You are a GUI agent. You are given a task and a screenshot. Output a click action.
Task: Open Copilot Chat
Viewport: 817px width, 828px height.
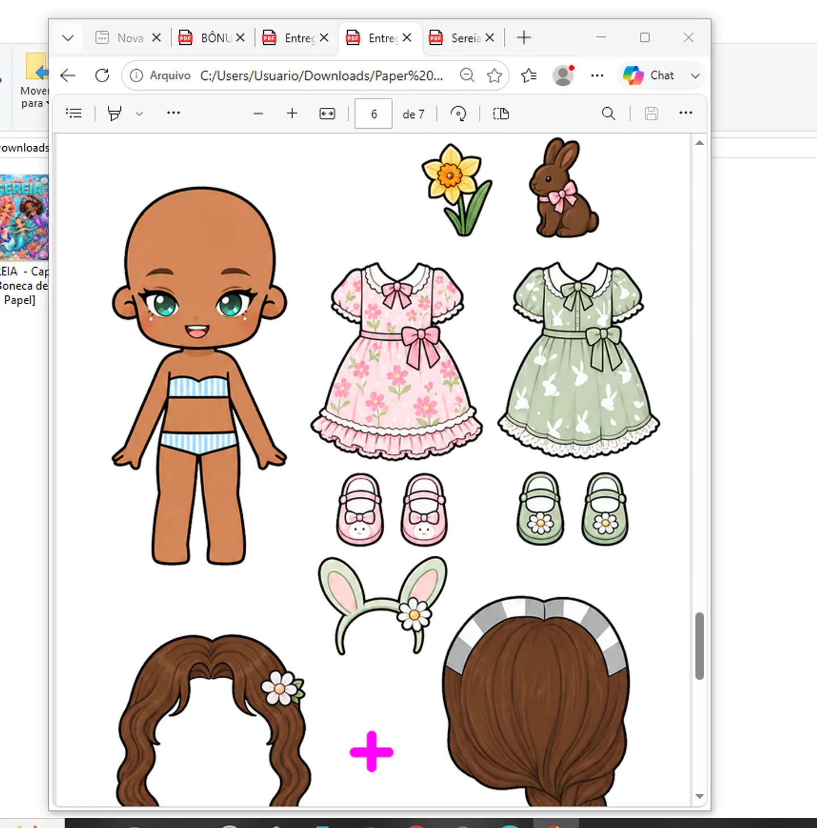[649, 75]
